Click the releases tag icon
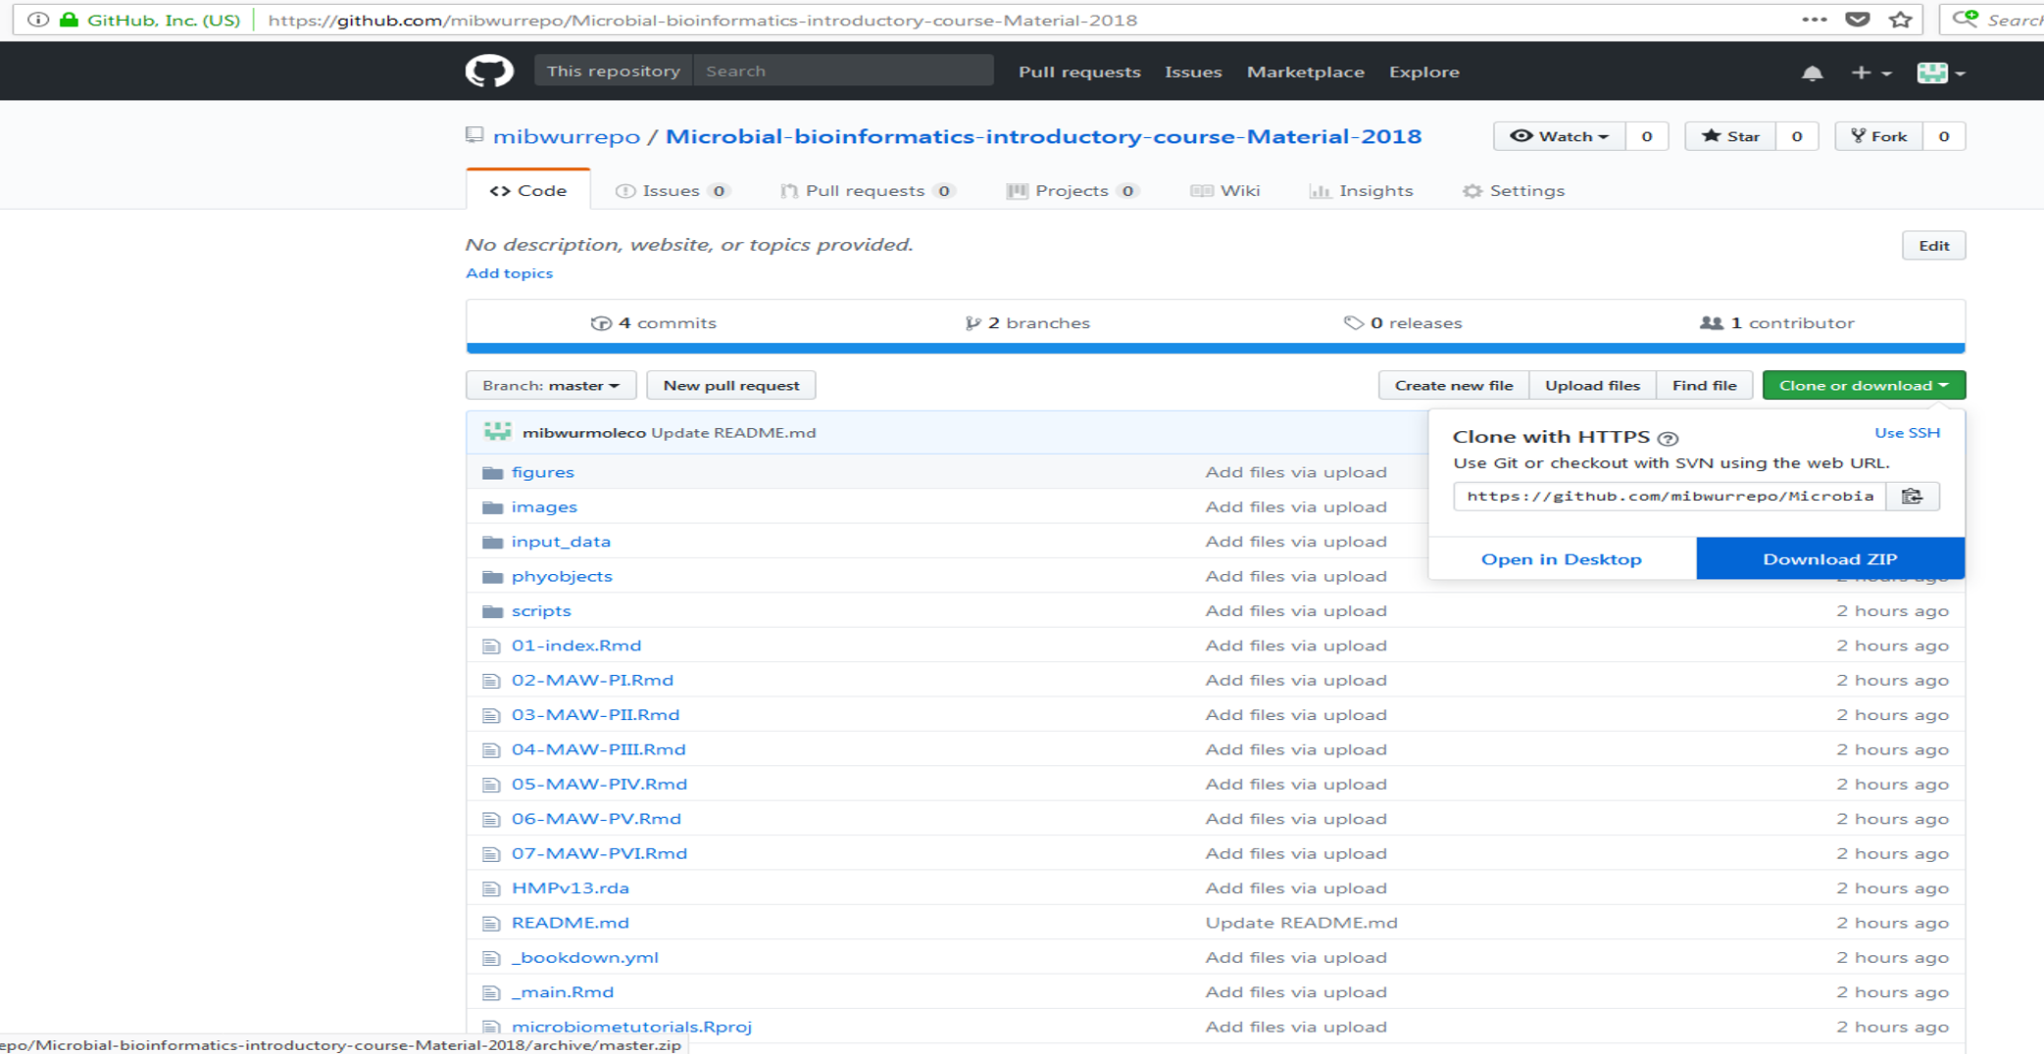2044x1054 pixels. [1353, 323]
